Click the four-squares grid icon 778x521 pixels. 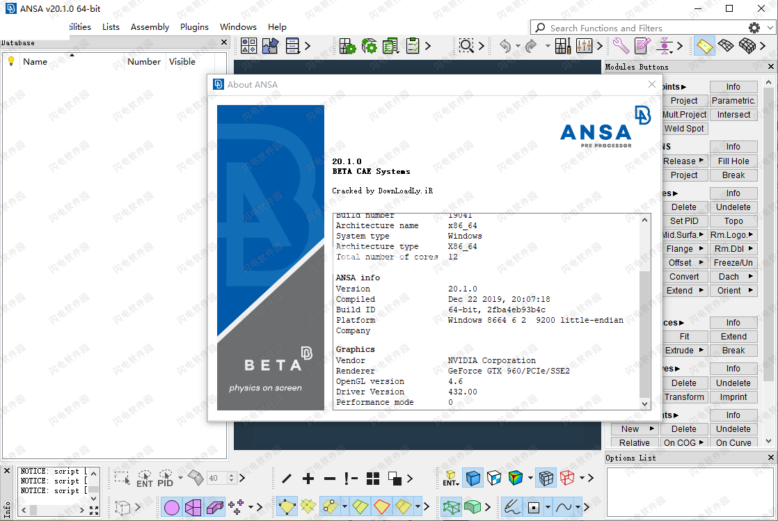point(372,479)
